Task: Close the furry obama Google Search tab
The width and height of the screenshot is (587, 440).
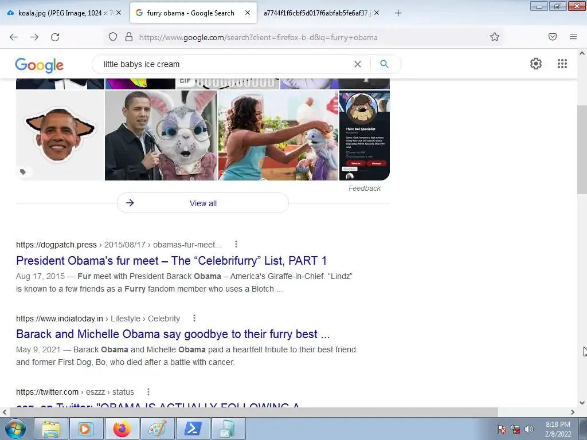Action: tap(248, 13)
